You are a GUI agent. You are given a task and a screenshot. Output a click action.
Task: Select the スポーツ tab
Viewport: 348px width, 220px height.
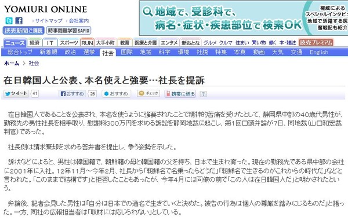[69, 42]
